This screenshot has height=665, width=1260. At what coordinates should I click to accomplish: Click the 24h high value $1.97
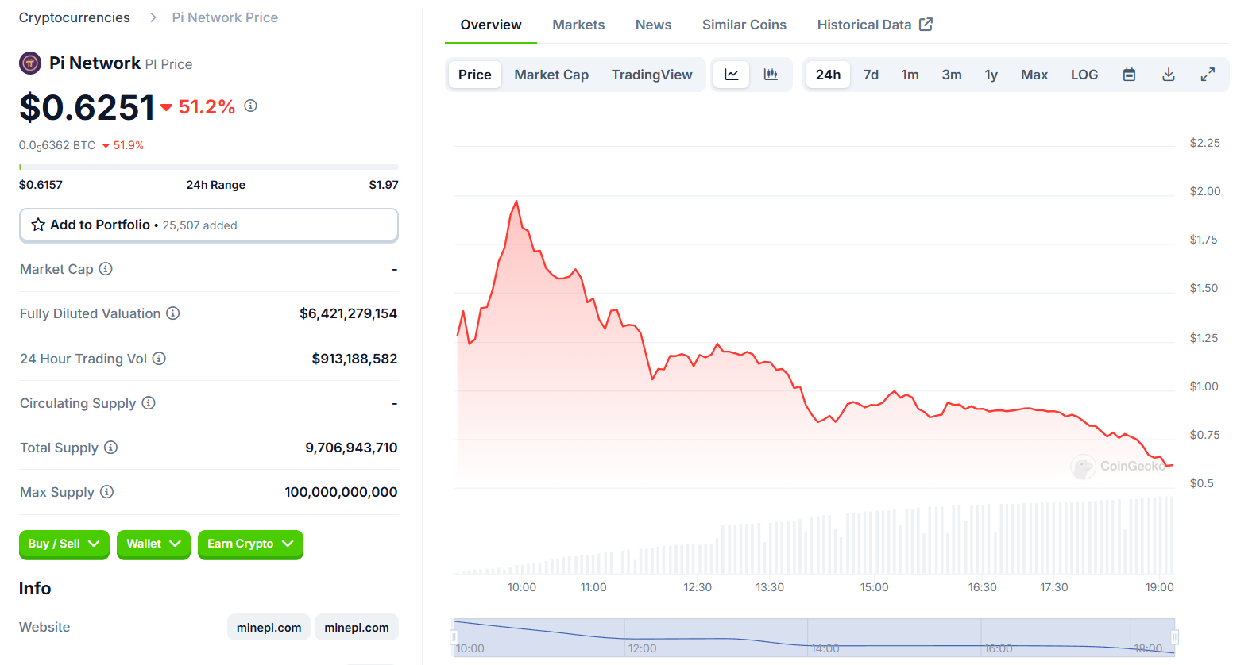pos(384,185)
